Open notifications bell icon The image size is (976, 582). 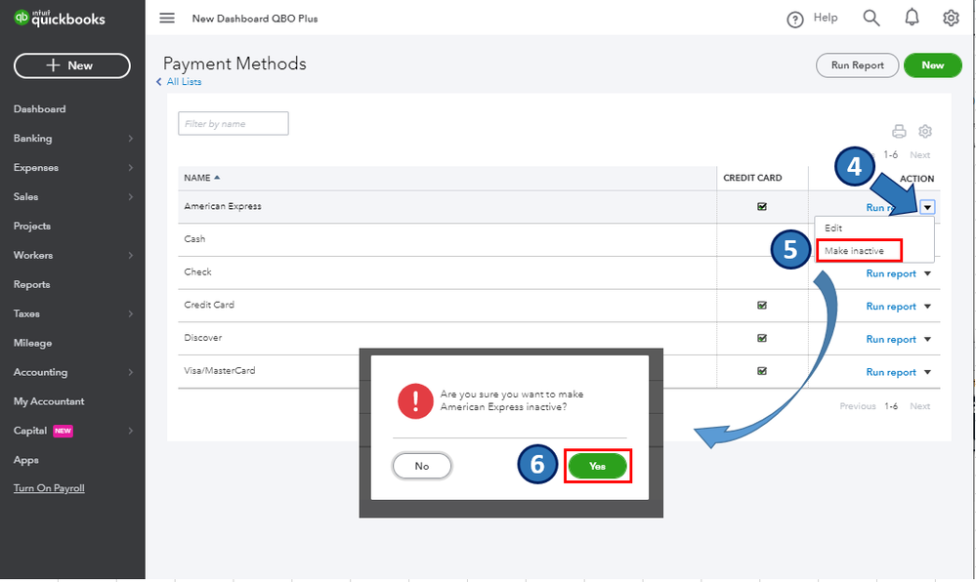912,18
